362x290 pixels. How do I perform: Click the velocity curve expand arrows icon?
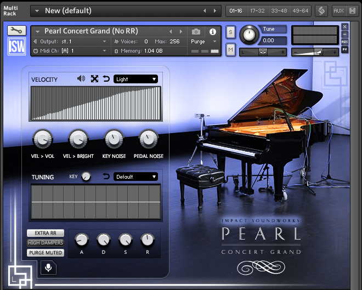(x=94, y=79)
